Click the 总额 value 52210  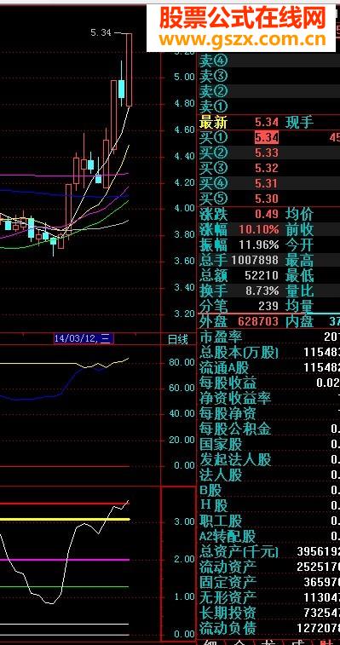click(x=262, y=275)
